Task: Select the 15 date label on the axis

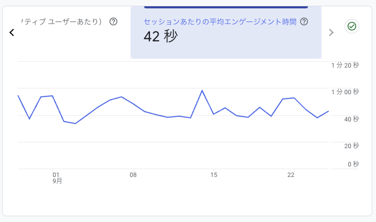Action: coord(213,175)
